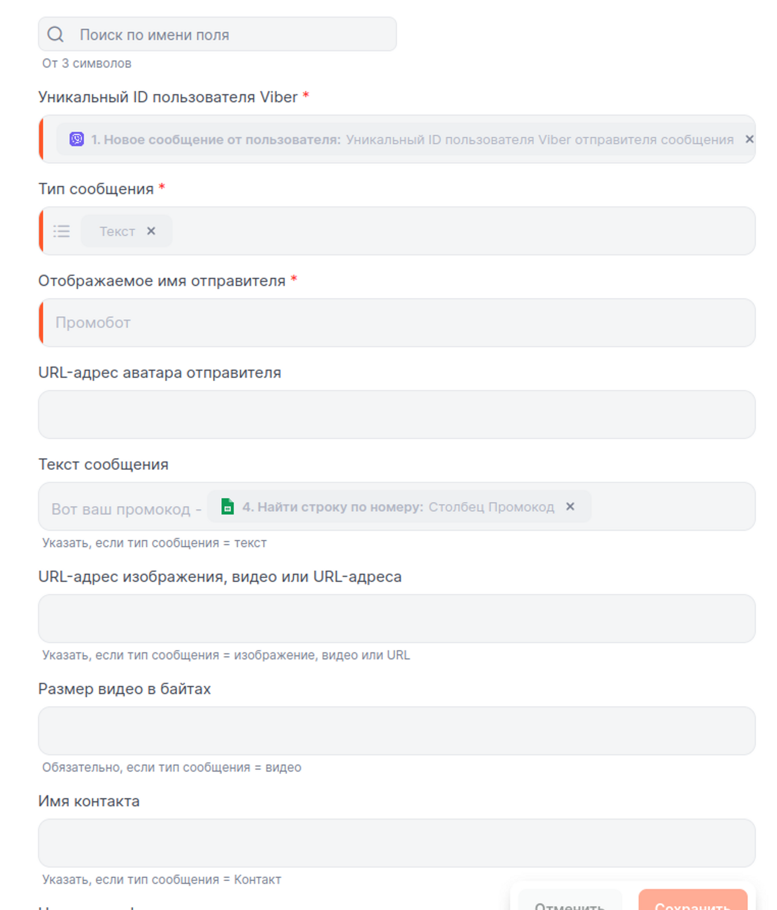Open the Тип сообщения dropdown field
This screenshot has width=777, height=910.
point(455,231)
